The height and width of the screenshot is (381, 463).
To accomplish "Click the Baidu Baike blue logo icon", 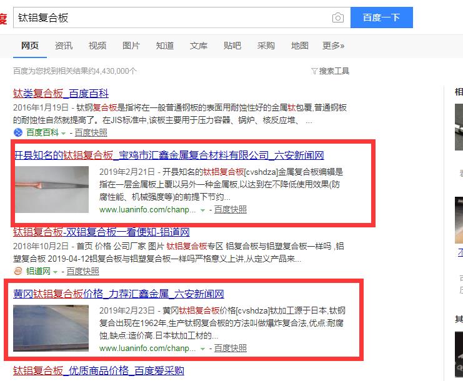I will [x=18, y=132].
